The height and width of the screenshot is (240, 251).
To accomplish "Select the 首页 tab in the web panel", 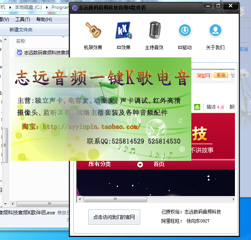I will click(x=159, y=164).
